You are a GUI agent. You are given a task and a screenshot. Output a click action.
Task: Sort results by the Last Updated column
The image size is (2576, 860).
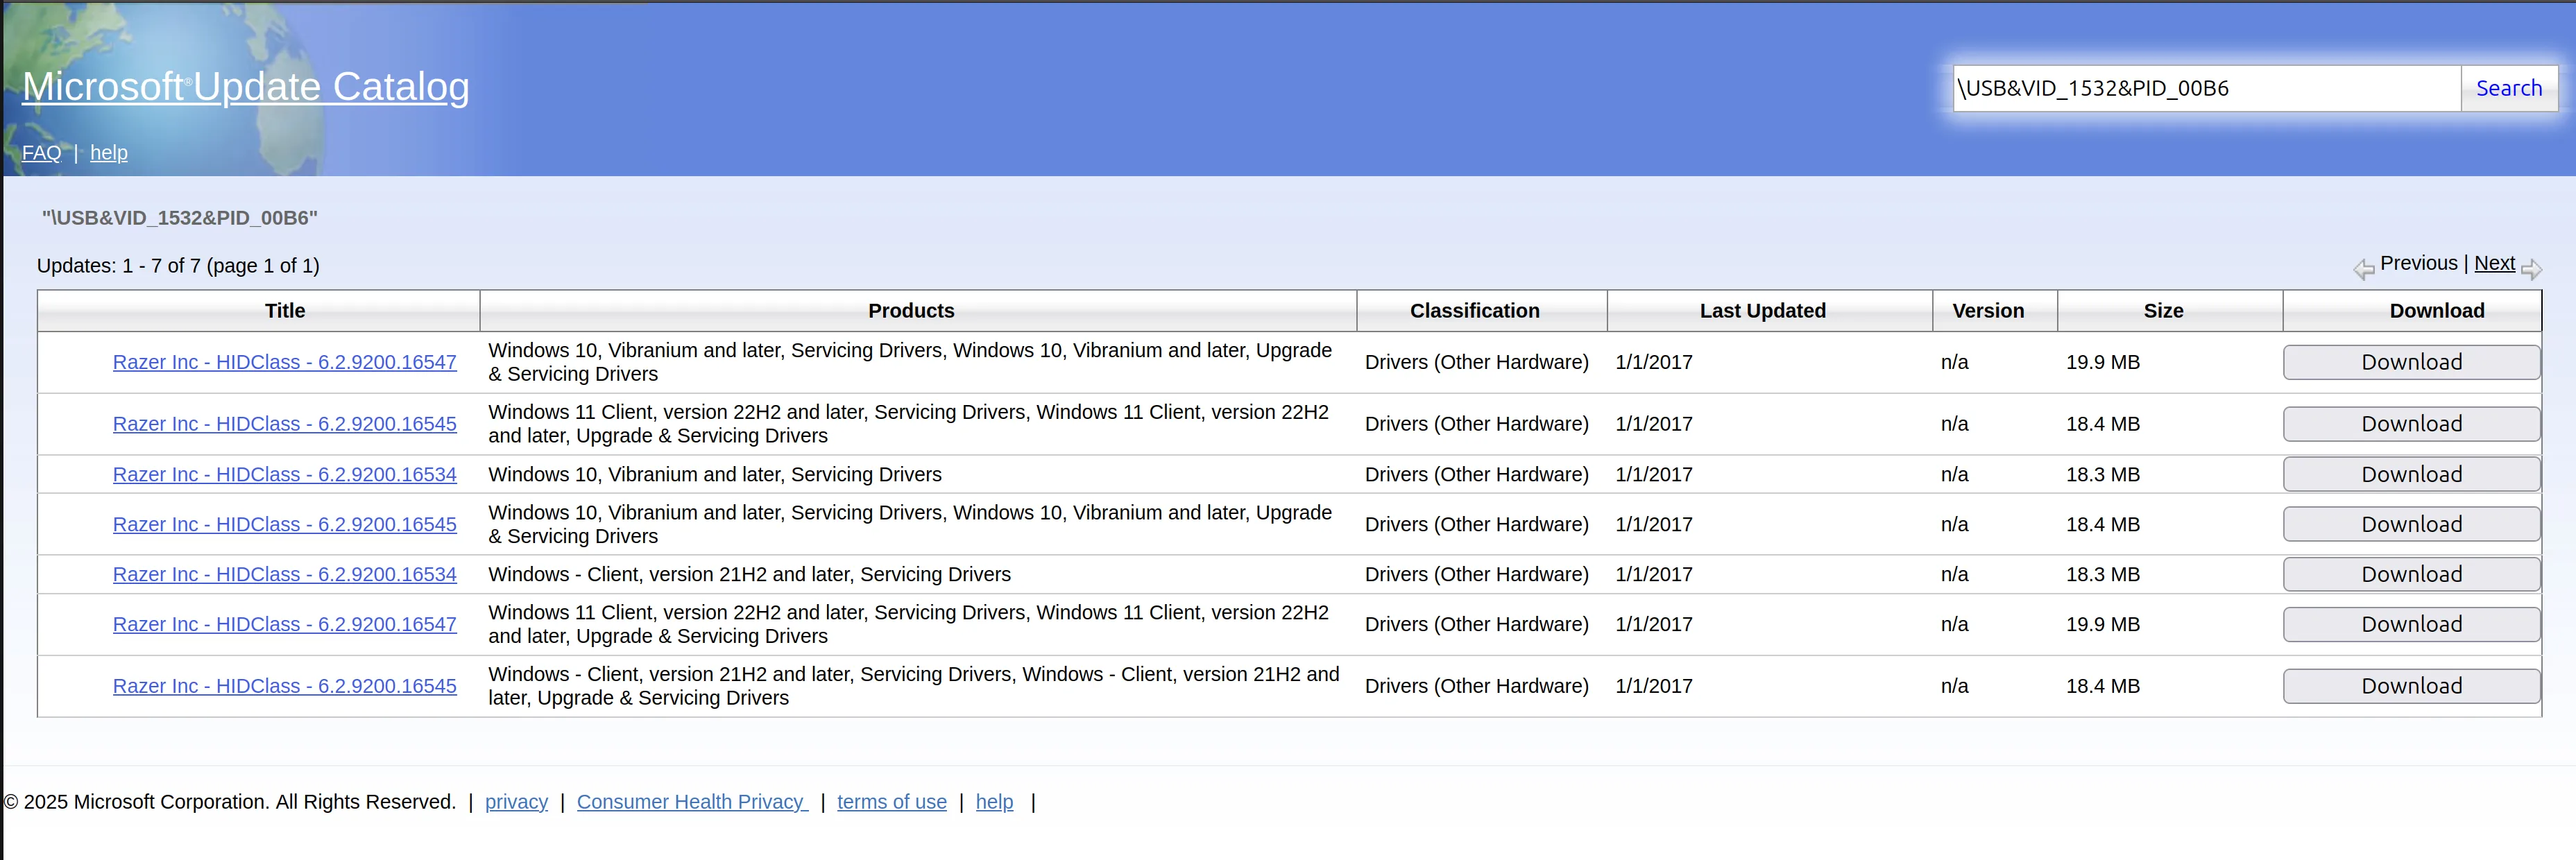click(1763, 310)
